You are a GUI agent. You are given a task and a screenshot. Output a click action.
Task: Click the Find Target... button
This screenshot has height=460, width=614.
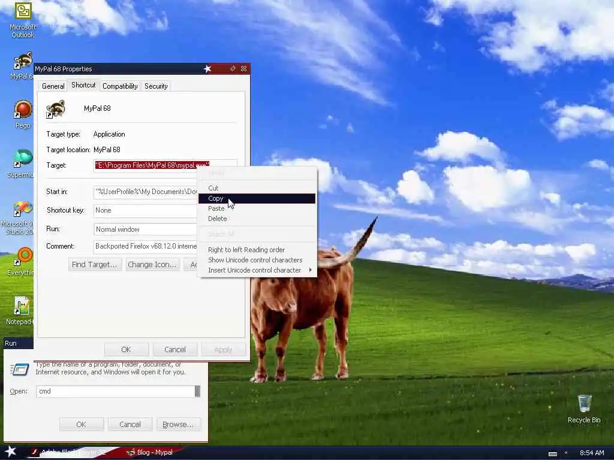(94, 264)
